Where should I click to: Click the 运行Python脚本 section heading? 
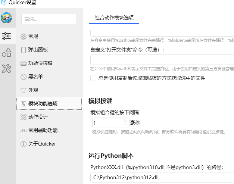[x=111, y=156]
